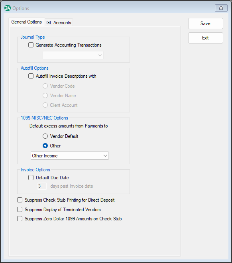Open the Journal Type dropdown

[73, 55]
